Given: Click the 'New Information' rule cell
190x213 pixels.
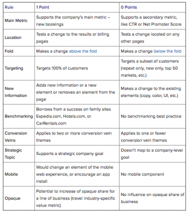Looking at the screenshot, I should tap(19, 92).
